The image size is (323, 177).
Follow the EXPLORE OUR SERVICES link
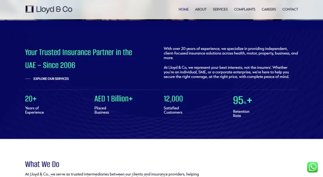pyautogui.click(x=51, y=79)
